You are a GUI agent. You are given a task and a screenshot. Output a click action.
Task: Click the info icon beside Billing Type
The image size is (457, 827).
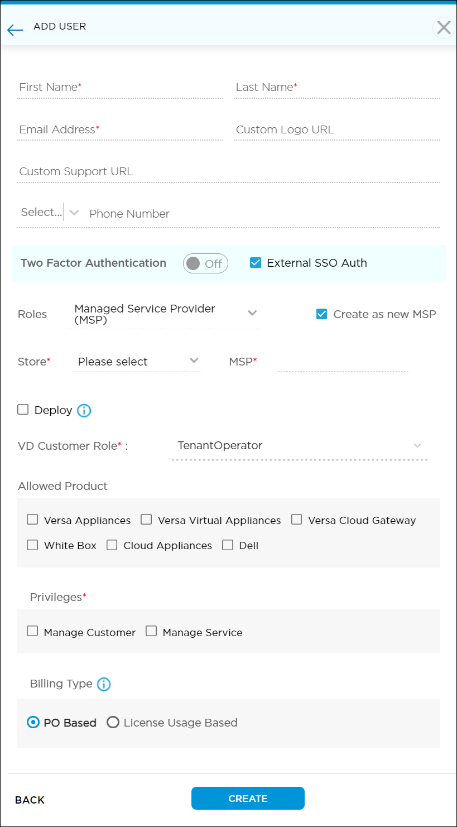104,684
